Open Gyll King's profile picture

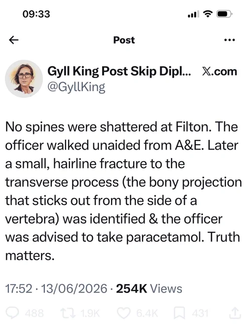pyautogui.click(x=24, y=79)
